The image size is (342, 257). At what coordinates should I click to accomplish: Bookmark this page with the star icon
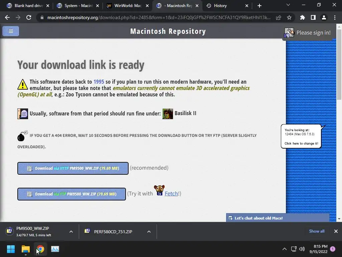tap(289, 17)
